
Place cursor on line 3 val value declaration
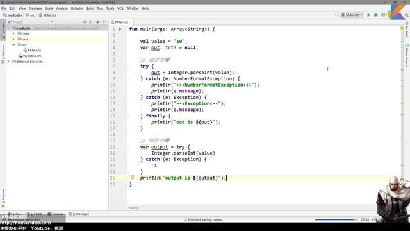[x=163, y=41]
